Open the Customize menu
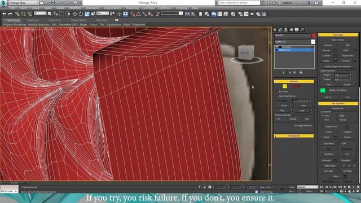Viewport: 361px width, 203px height. pos(164,8)
